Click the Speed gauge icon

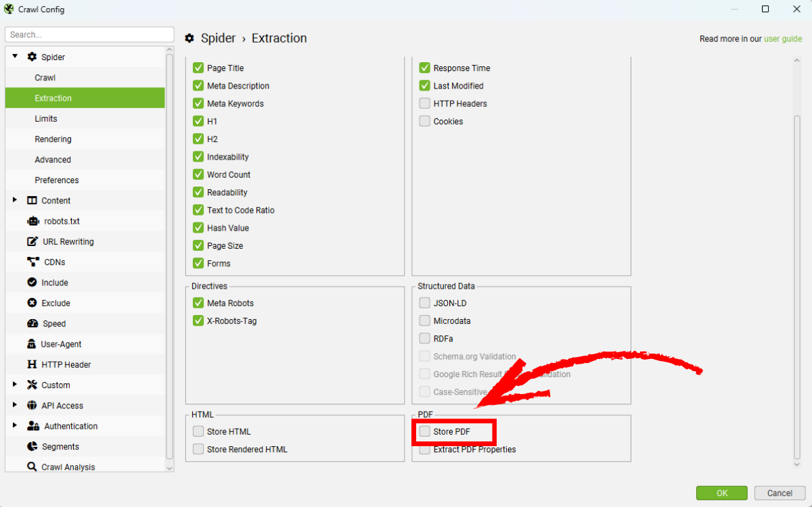(32, 324)
